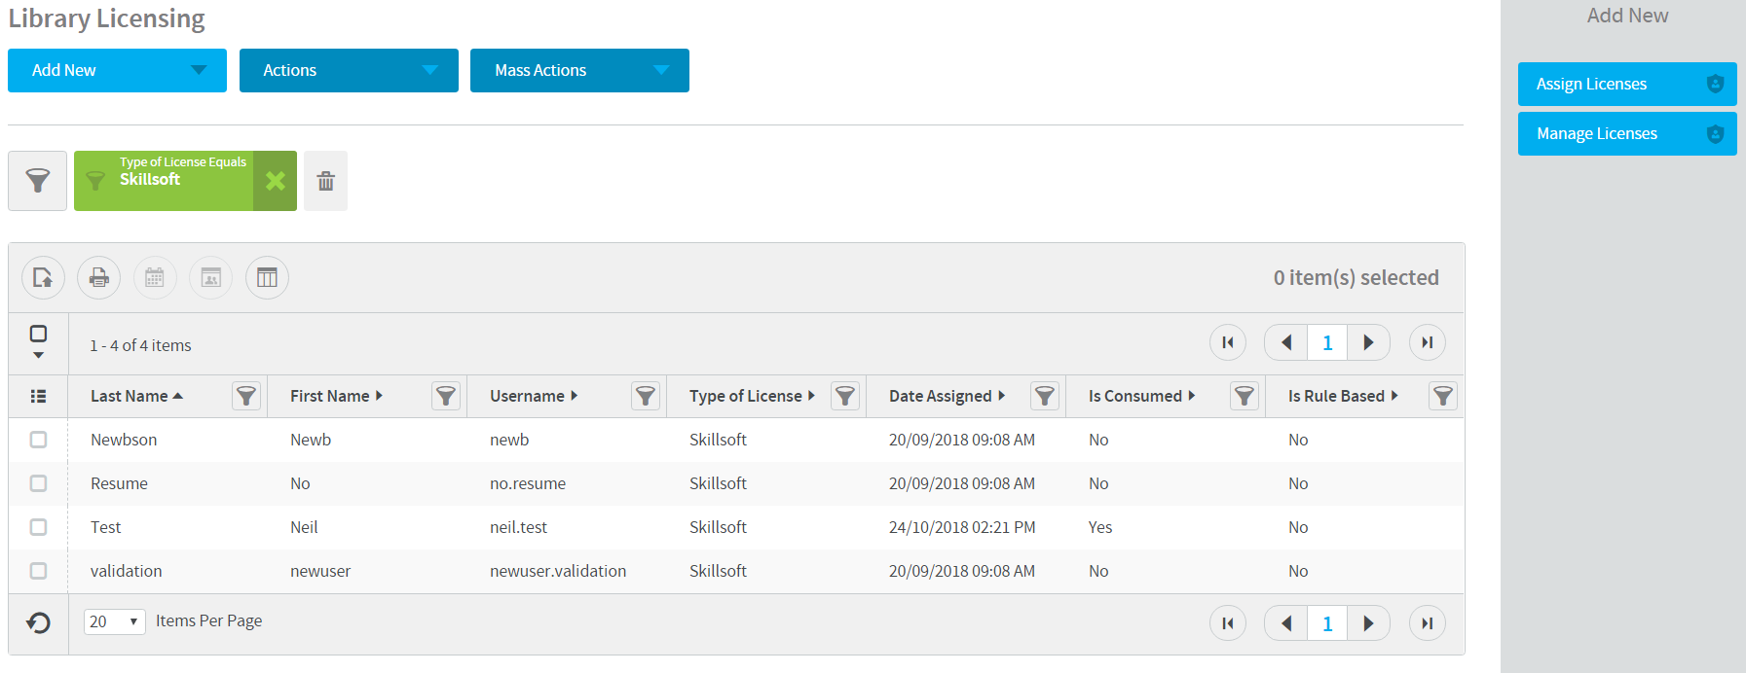Image resolution: width=1746 pixels, height=673 pixels.
Task: Go to next page in top pager
Action: point(1368,342)
